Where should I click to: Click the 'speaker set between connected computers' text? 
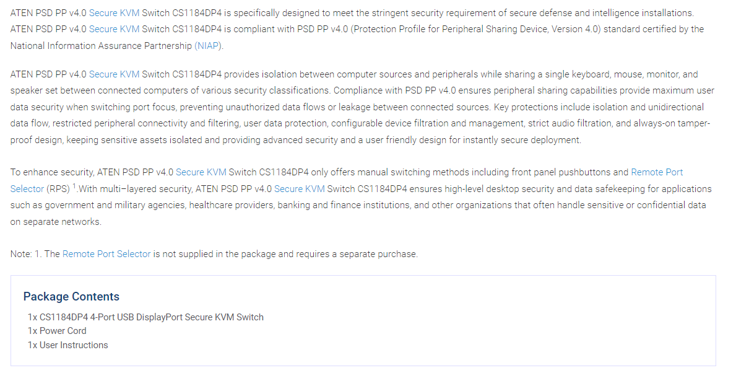click(x=93, y=90)
